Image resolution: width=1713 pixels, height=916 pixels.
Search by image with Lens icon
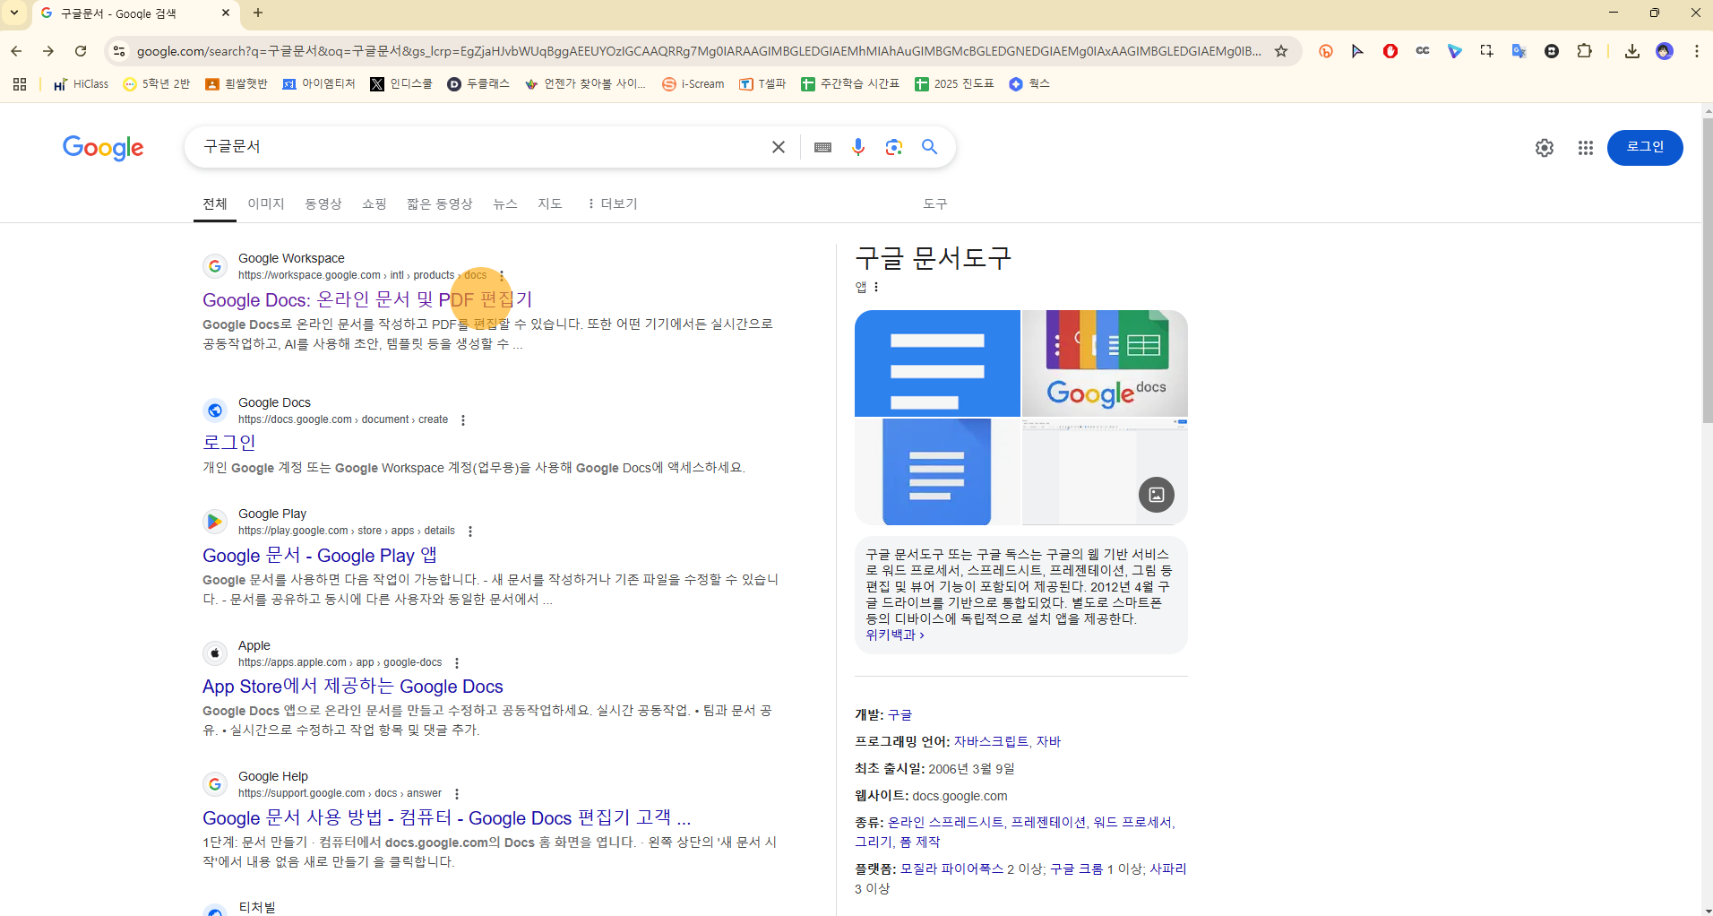(894, 147)
